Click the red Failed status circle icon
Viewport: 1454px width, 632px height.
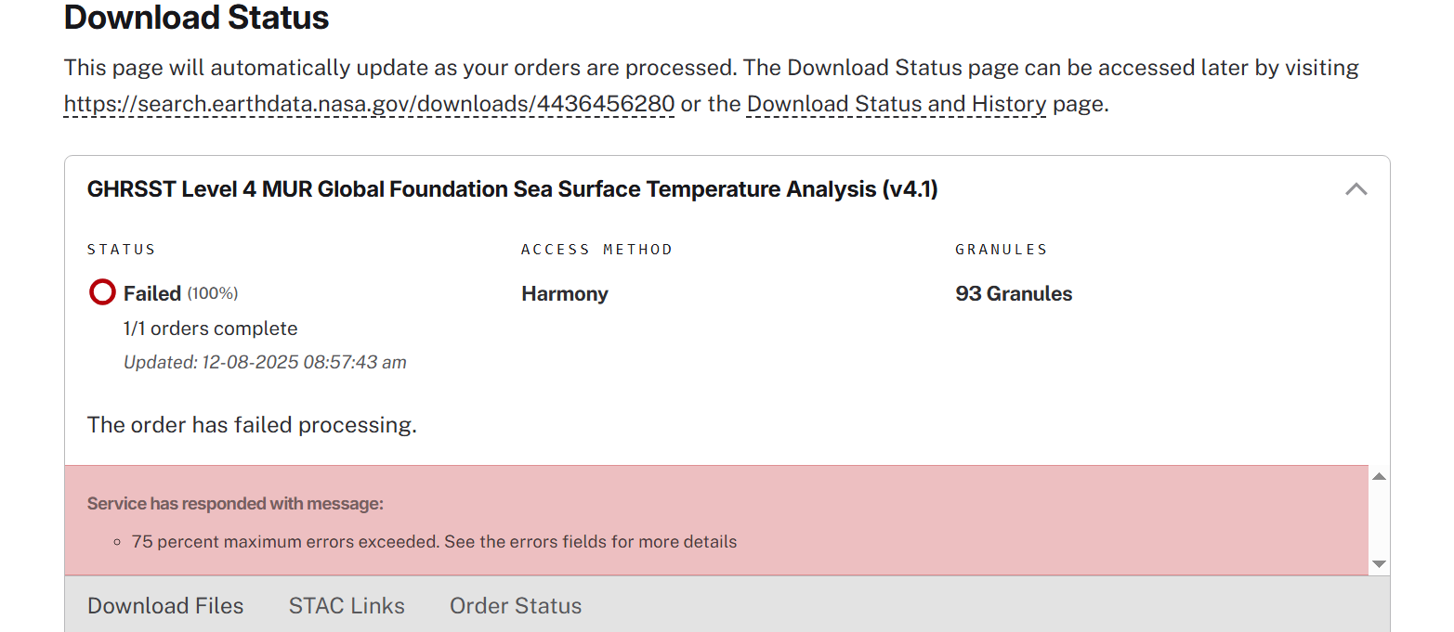[102, 291]
